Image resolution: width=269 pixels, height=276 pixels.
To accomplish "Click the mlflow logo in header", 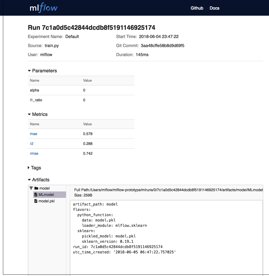I will pyautogui.click(x=44, y=8).
